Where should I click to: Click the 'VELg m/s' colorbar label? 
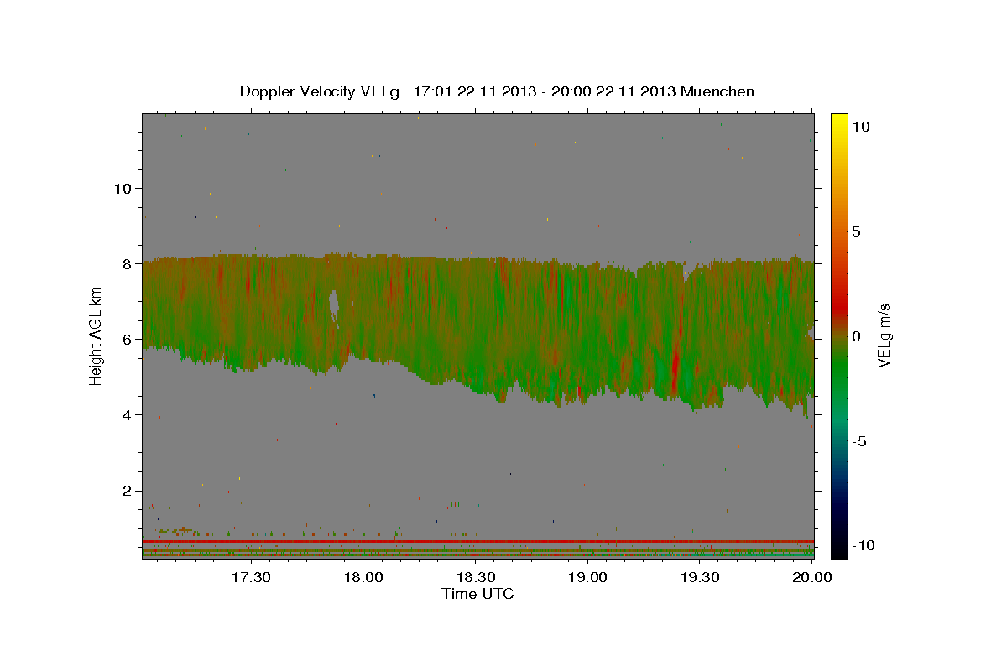[884, 335]
